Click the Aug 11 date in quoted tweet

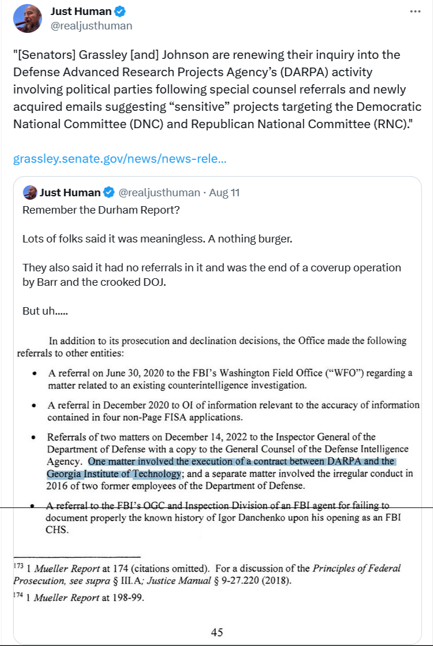point(224,192)
